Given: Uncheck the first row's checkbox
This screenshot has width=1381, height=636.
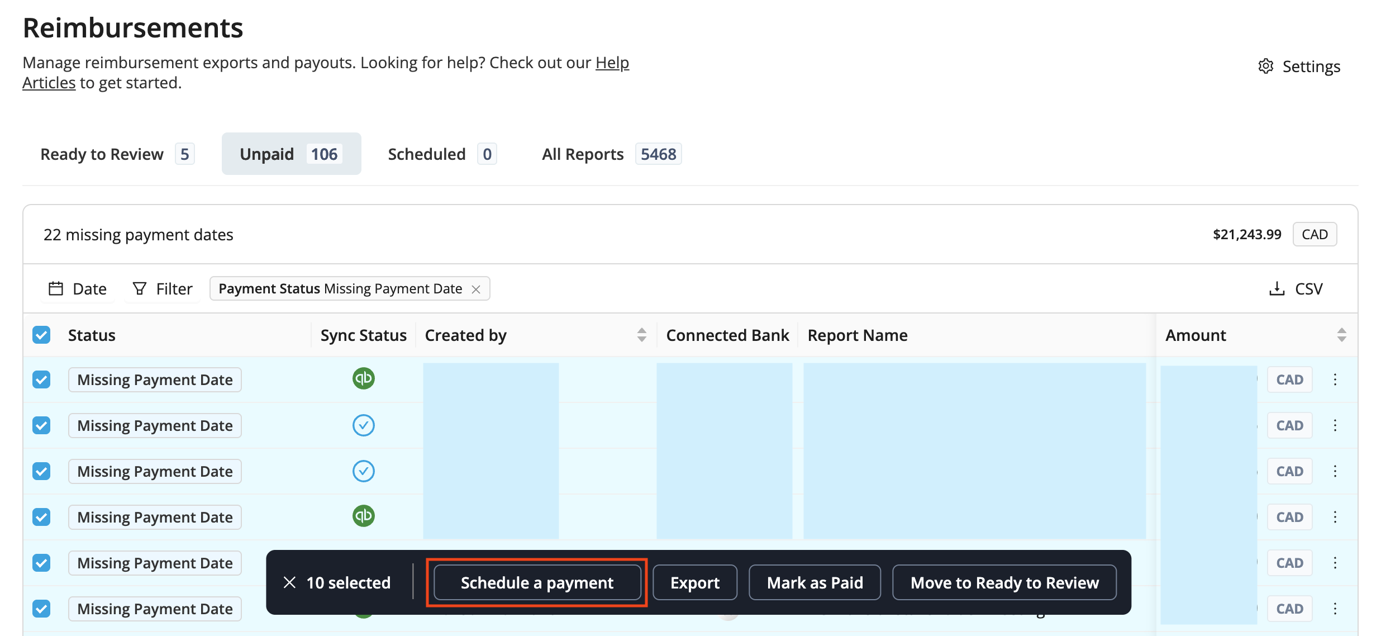Looking at the screenshot, I should click(x=41, y=379).
